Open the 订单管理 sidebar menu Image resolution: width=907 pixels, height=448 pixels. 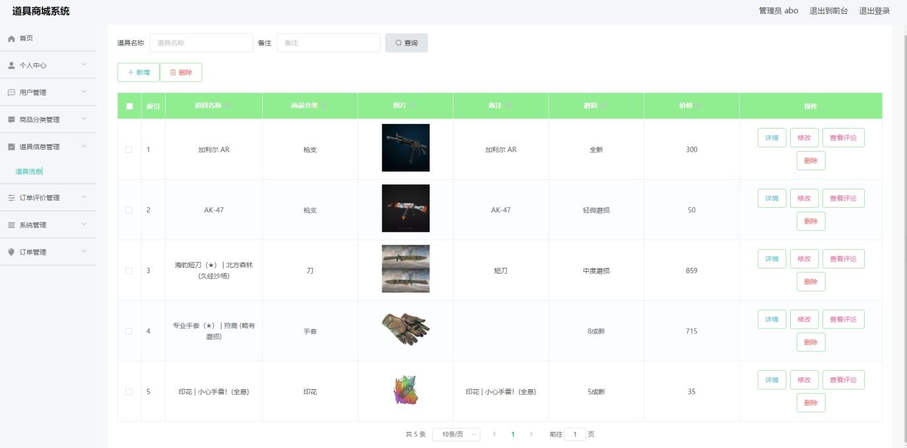(48, 252)
